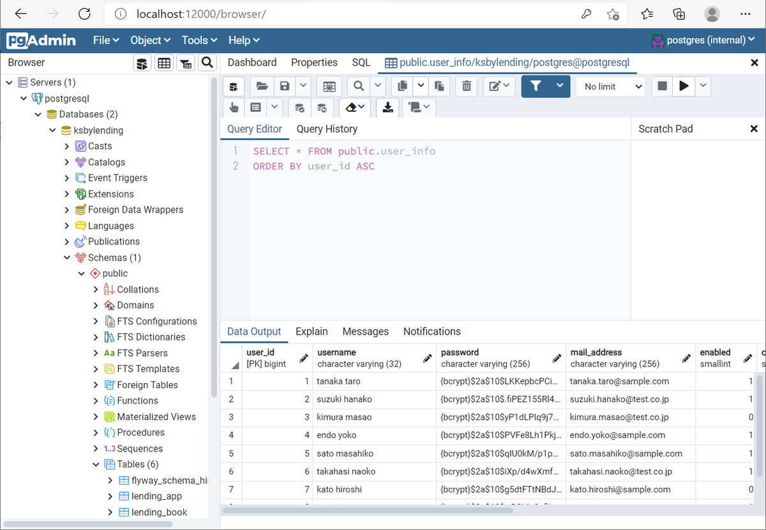Click the Save File floppy icon
The width and height of the screenshot is (766, 530).
point(285,86)
